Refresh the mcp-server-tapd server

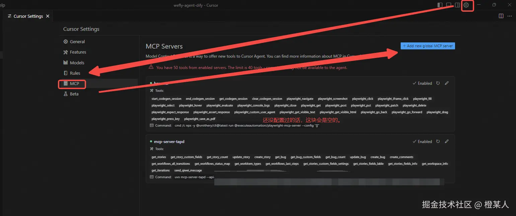(438, 141)
